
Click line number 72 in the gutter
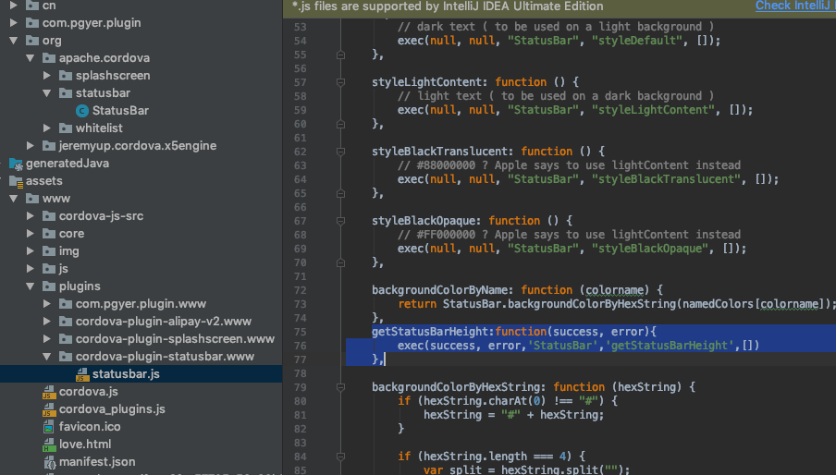pyautogui.click(x=299, y=290)
